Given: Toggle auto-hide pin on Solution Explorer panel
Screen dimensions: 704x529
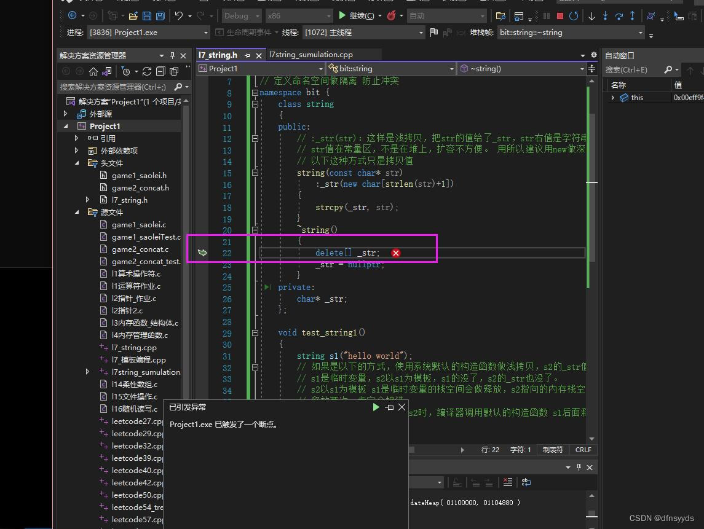Looking at the screenshot, I should (x=173, y=55).
